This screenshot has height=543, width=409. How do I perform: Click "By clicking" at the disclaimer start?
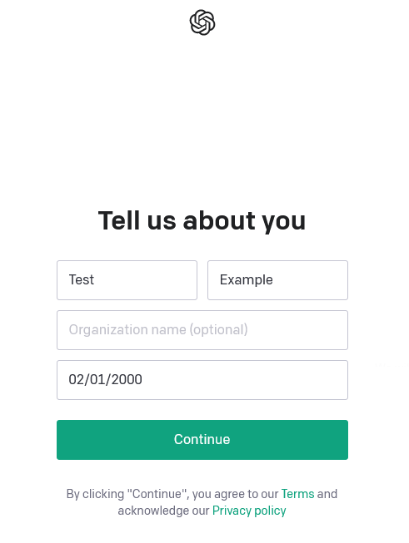96,494
